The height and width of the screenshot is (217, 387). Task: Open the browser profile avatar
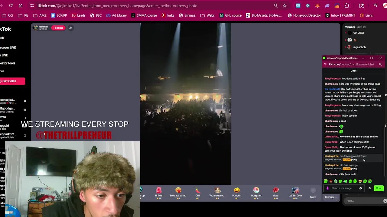click(385, 5)
